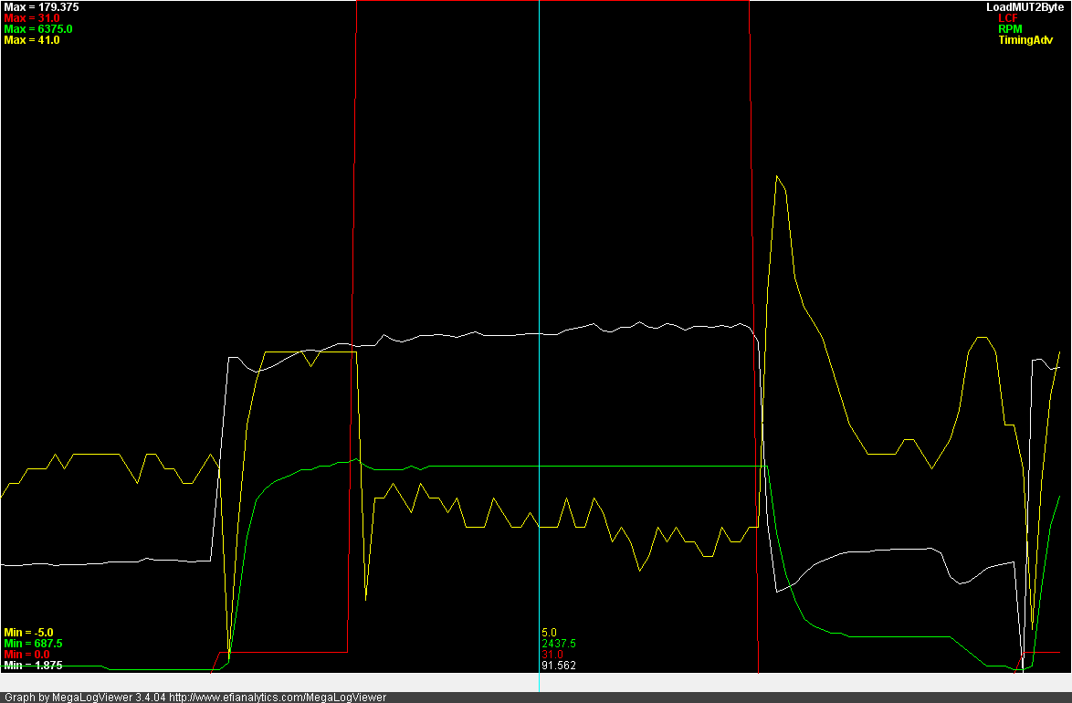
Task: Click the yellow Min = -5.0 label
Action: pyautogui.click(x=28, y=633)
